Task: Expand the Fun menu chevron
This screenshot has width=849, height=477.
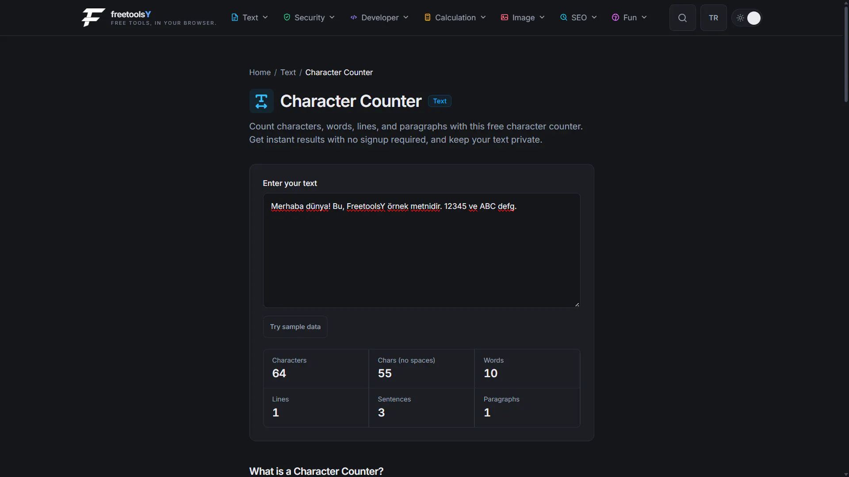Action: (644, 18)
